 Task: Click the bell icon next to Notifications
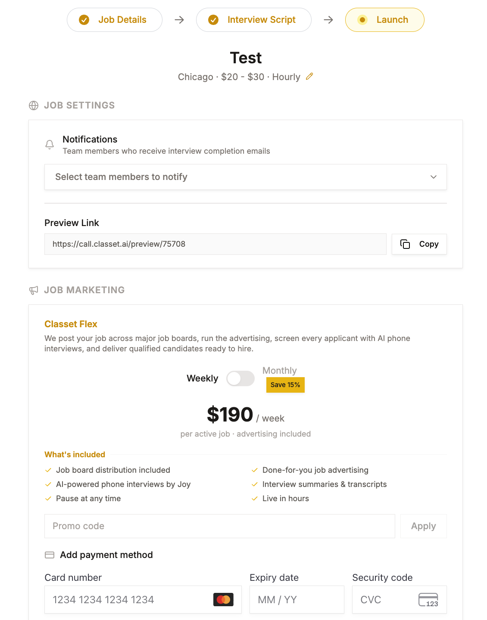click(x=50, y=145)
